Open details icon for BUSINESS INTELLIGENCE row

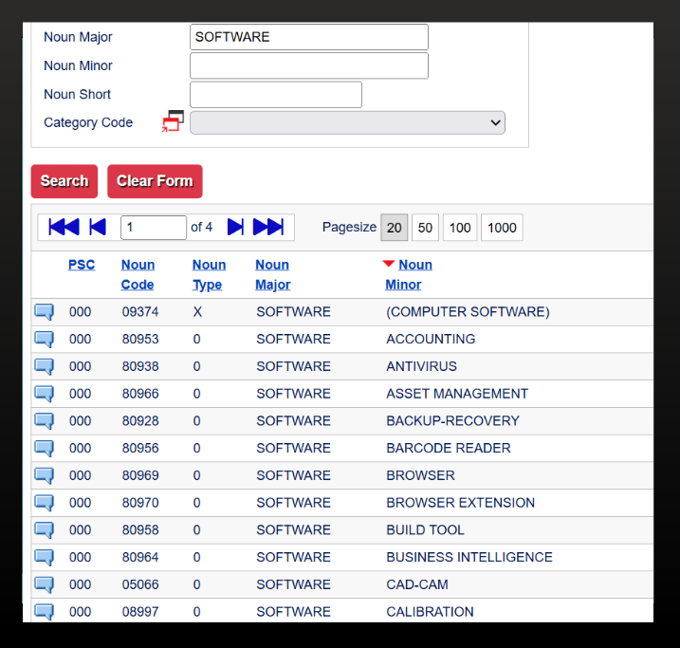[x=45, y=557]
